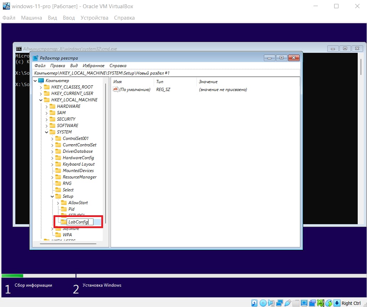The height and width of the screenshot is (307, 367).
Task: Select the ResourceManager key
Action: (79, 177)
